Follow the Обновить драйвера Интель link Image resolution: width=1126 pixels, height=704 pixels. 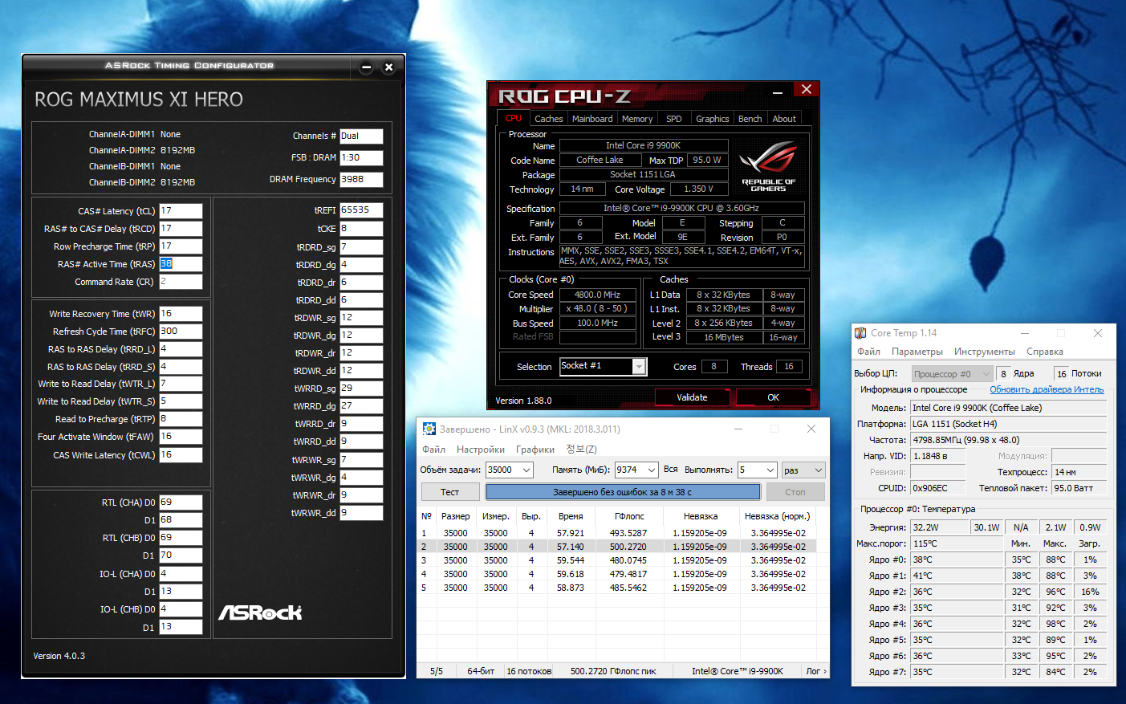pyautogui.click(x=1047, y=389)
